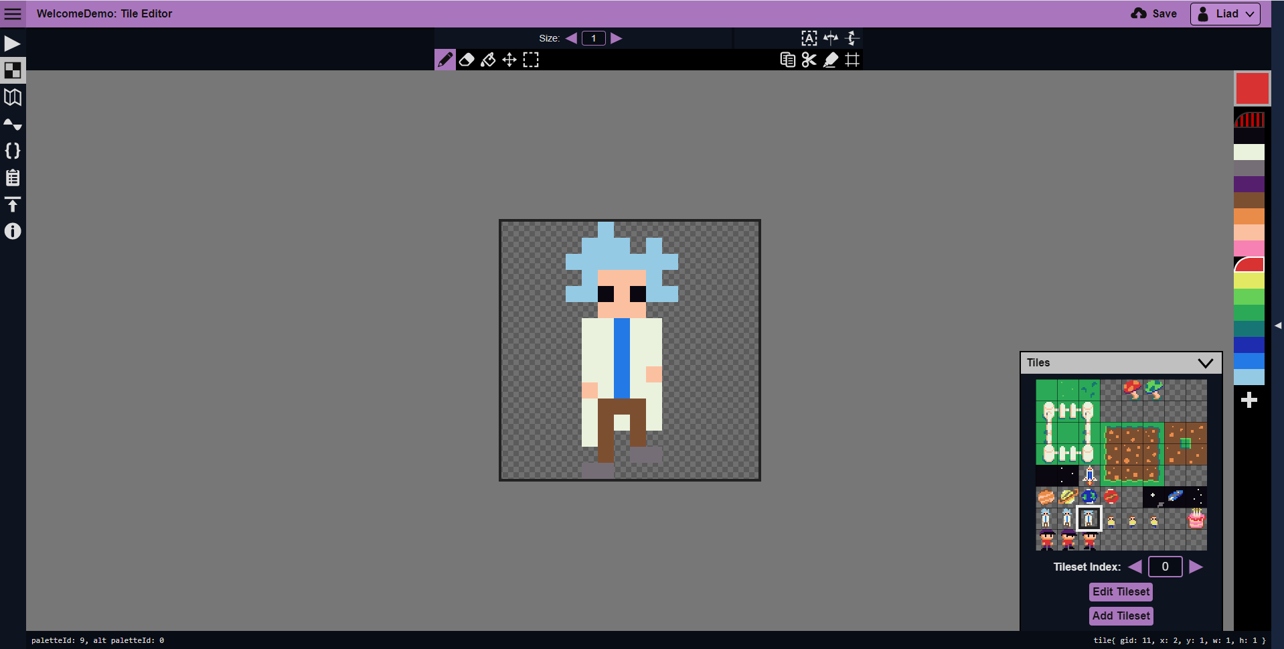
Task: Pick the yellow palette color
Action: (x=1249, y=281)
